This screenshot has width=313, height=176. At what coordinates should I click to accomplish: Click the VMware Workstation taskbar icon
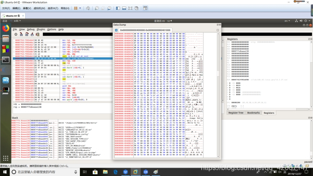click(x=136, y=172)
